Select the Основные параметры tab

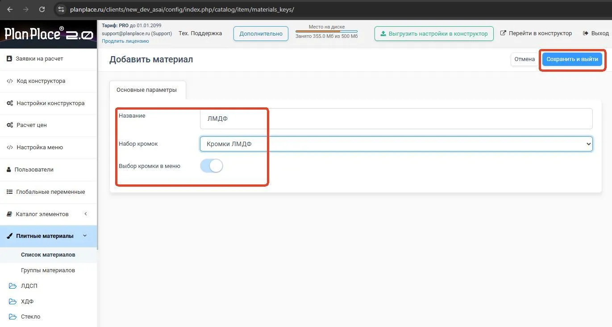[x=147, y=90]
